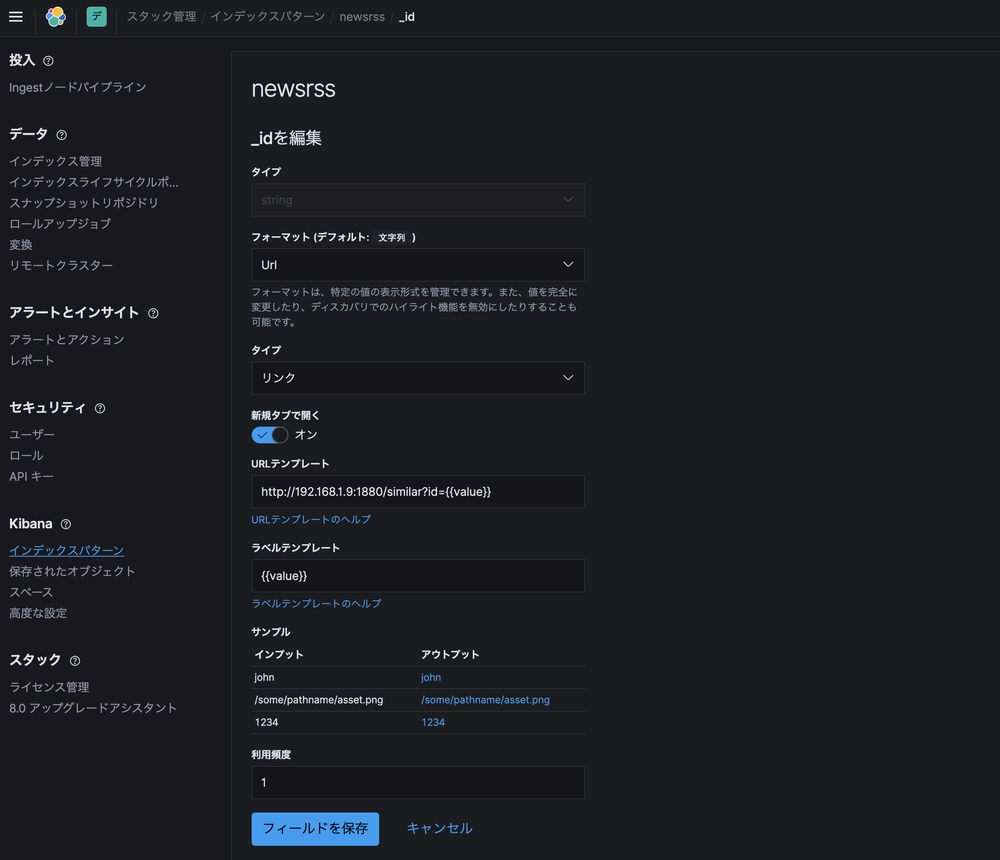Click help icon beside データ heading
The image size is (1000, 860).
point(61,135)
